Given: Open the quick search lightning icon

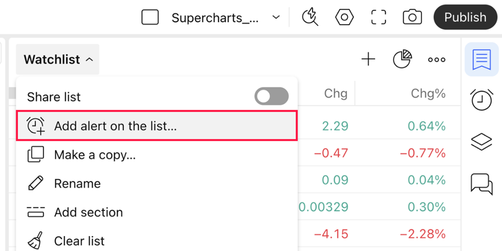Looking at the screenshot, I should tap(310, 17).
